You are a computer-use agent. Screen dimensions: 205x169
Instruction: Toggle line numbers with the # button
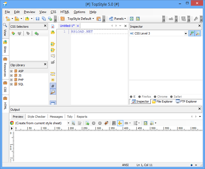53,86
